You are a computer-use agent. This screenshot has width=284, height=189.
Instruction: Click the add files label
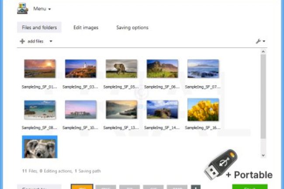[x=35, y=41]
